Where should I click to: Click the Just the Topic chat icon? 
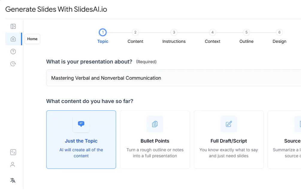81,124
